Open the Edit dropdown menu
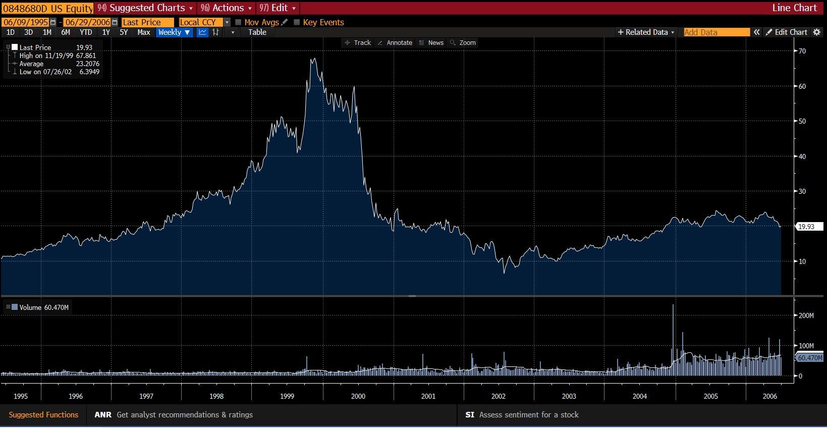This screenshot has width=827, height=428. [x=278, y=8]
